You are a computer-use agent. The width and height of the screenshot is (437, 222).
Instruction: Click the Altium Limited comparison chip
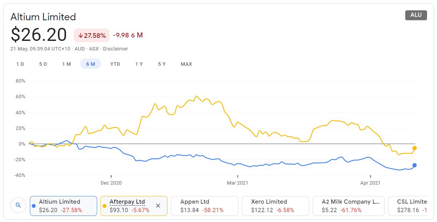coord(63,206)
